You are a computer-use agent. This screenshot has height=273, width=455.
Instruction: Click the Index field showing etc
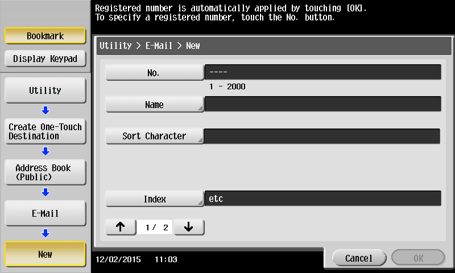[x=322, y=198]
